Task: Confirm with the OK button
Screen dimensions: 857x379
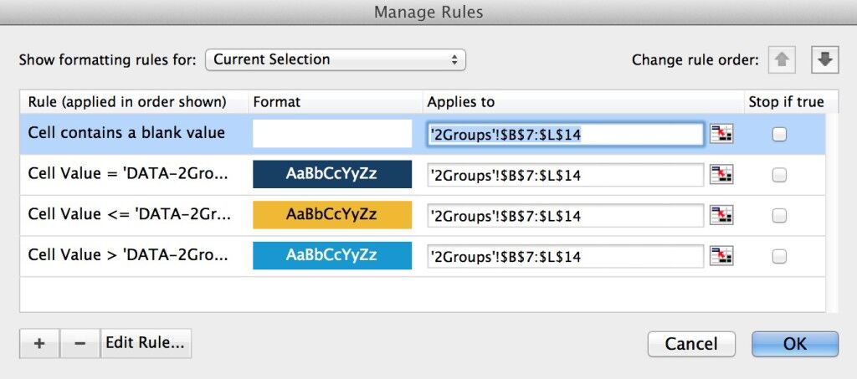Action: 794,344
